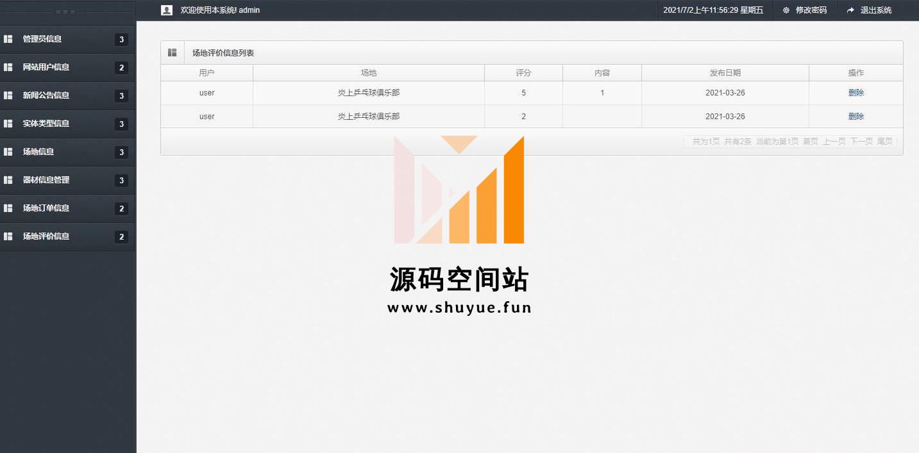This screenshot has width=919, height=453.
Task: Open the 场地评价信息 menu item
Action: [46, 236]
